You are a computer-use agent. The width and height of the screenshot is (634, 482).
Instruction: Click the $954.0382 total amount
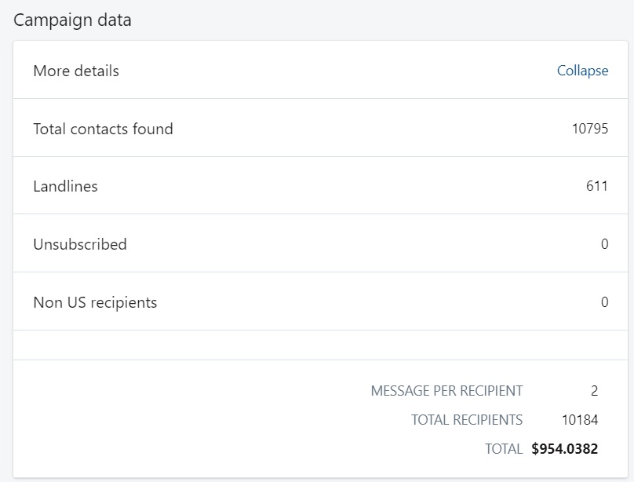pyautogui.click(x=564, y=449)
